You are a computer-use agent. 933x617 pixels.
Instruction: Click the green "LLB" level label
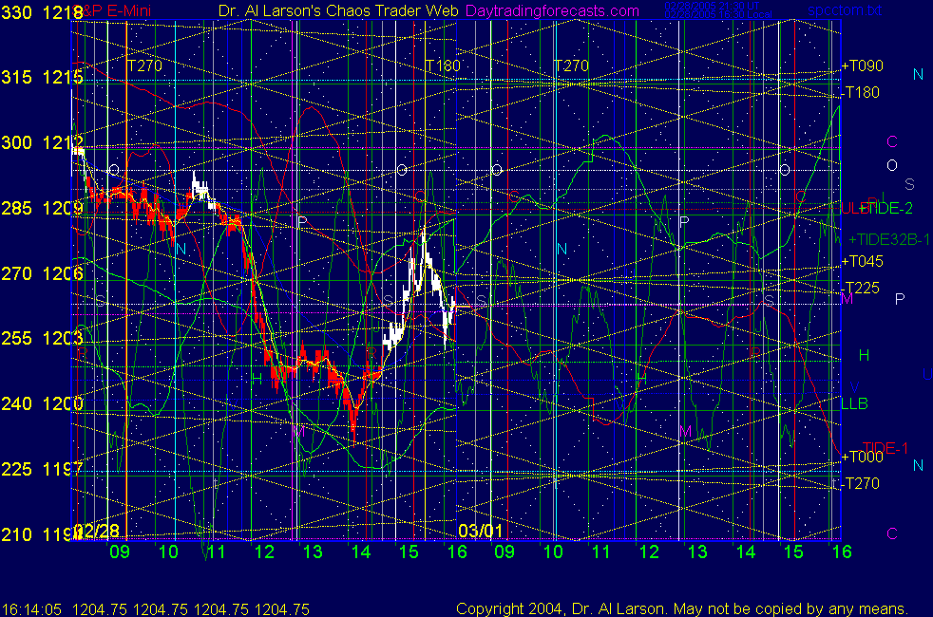click(854, 403)
